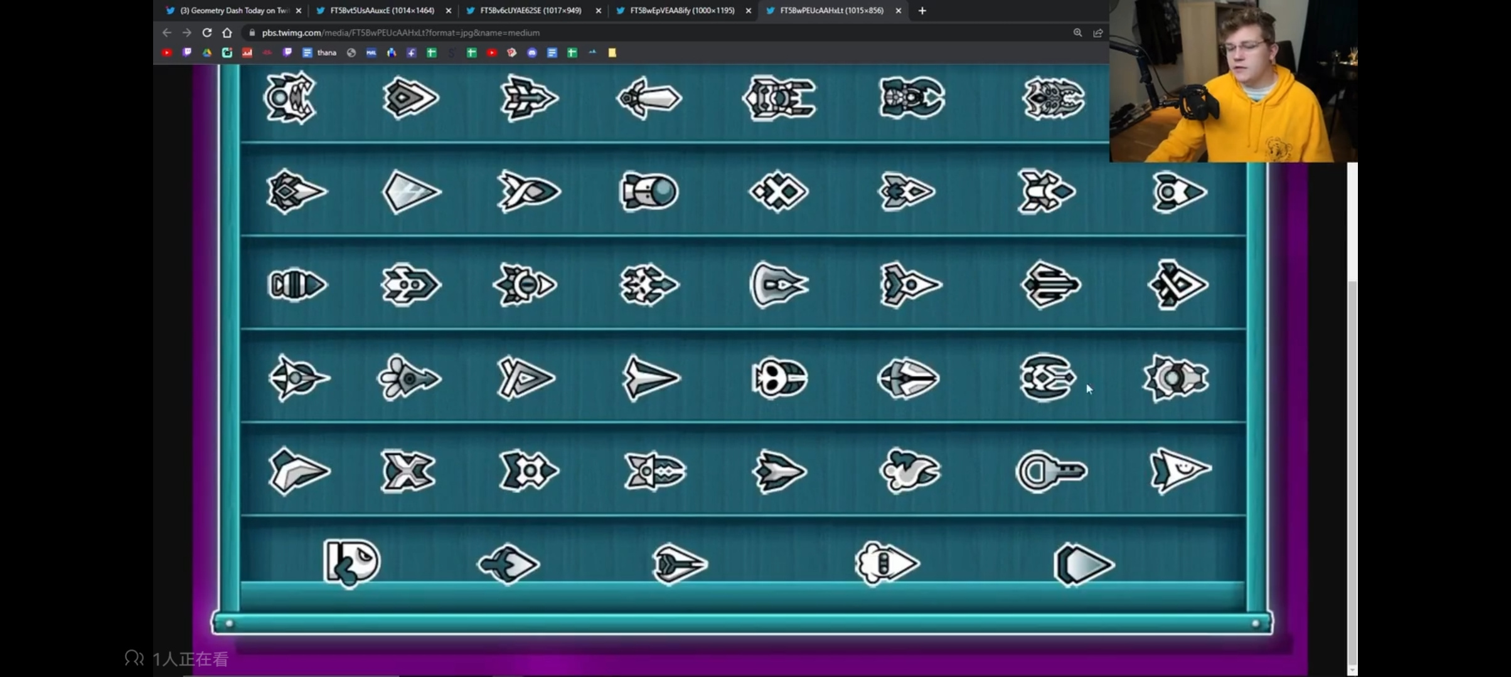Switch to FT5Bv6cUYAE62SE image tab
This screenshot has width=1511, height=677.
[532, 11]
